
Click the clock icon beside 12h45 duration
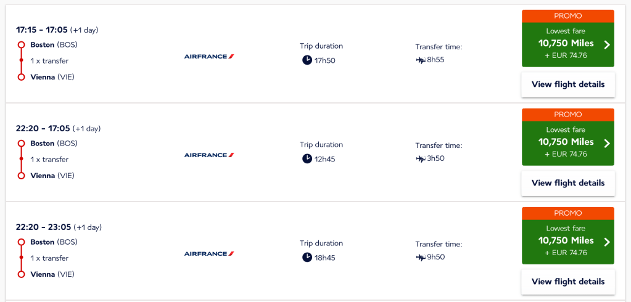click(x=307, y=158)
